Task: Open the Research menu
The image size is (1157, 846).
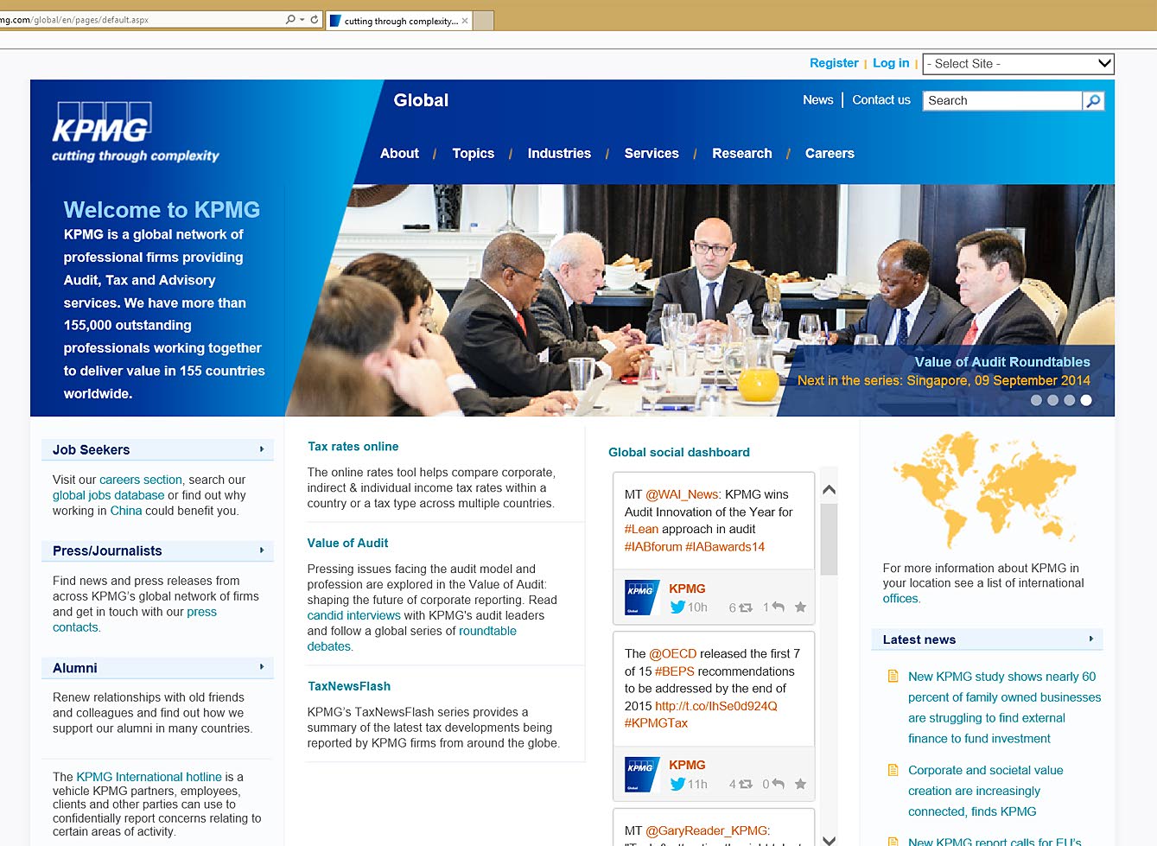Action: [742, 154]
